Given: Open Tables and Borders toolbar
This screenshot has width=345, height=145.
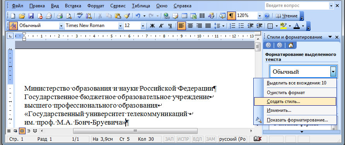Looking at the screenshot, I should [175, 16].
